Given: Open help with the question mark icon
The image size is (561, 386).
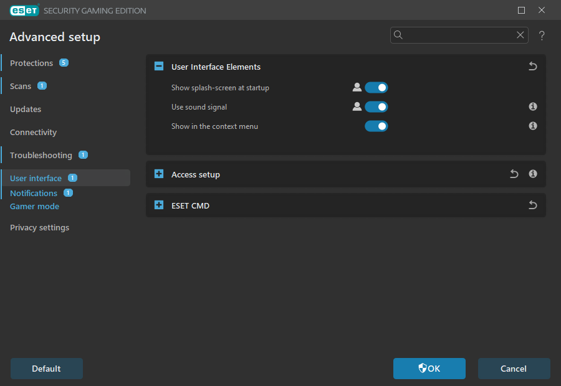Looking at the screenshot, I should [x=542, y=35].
